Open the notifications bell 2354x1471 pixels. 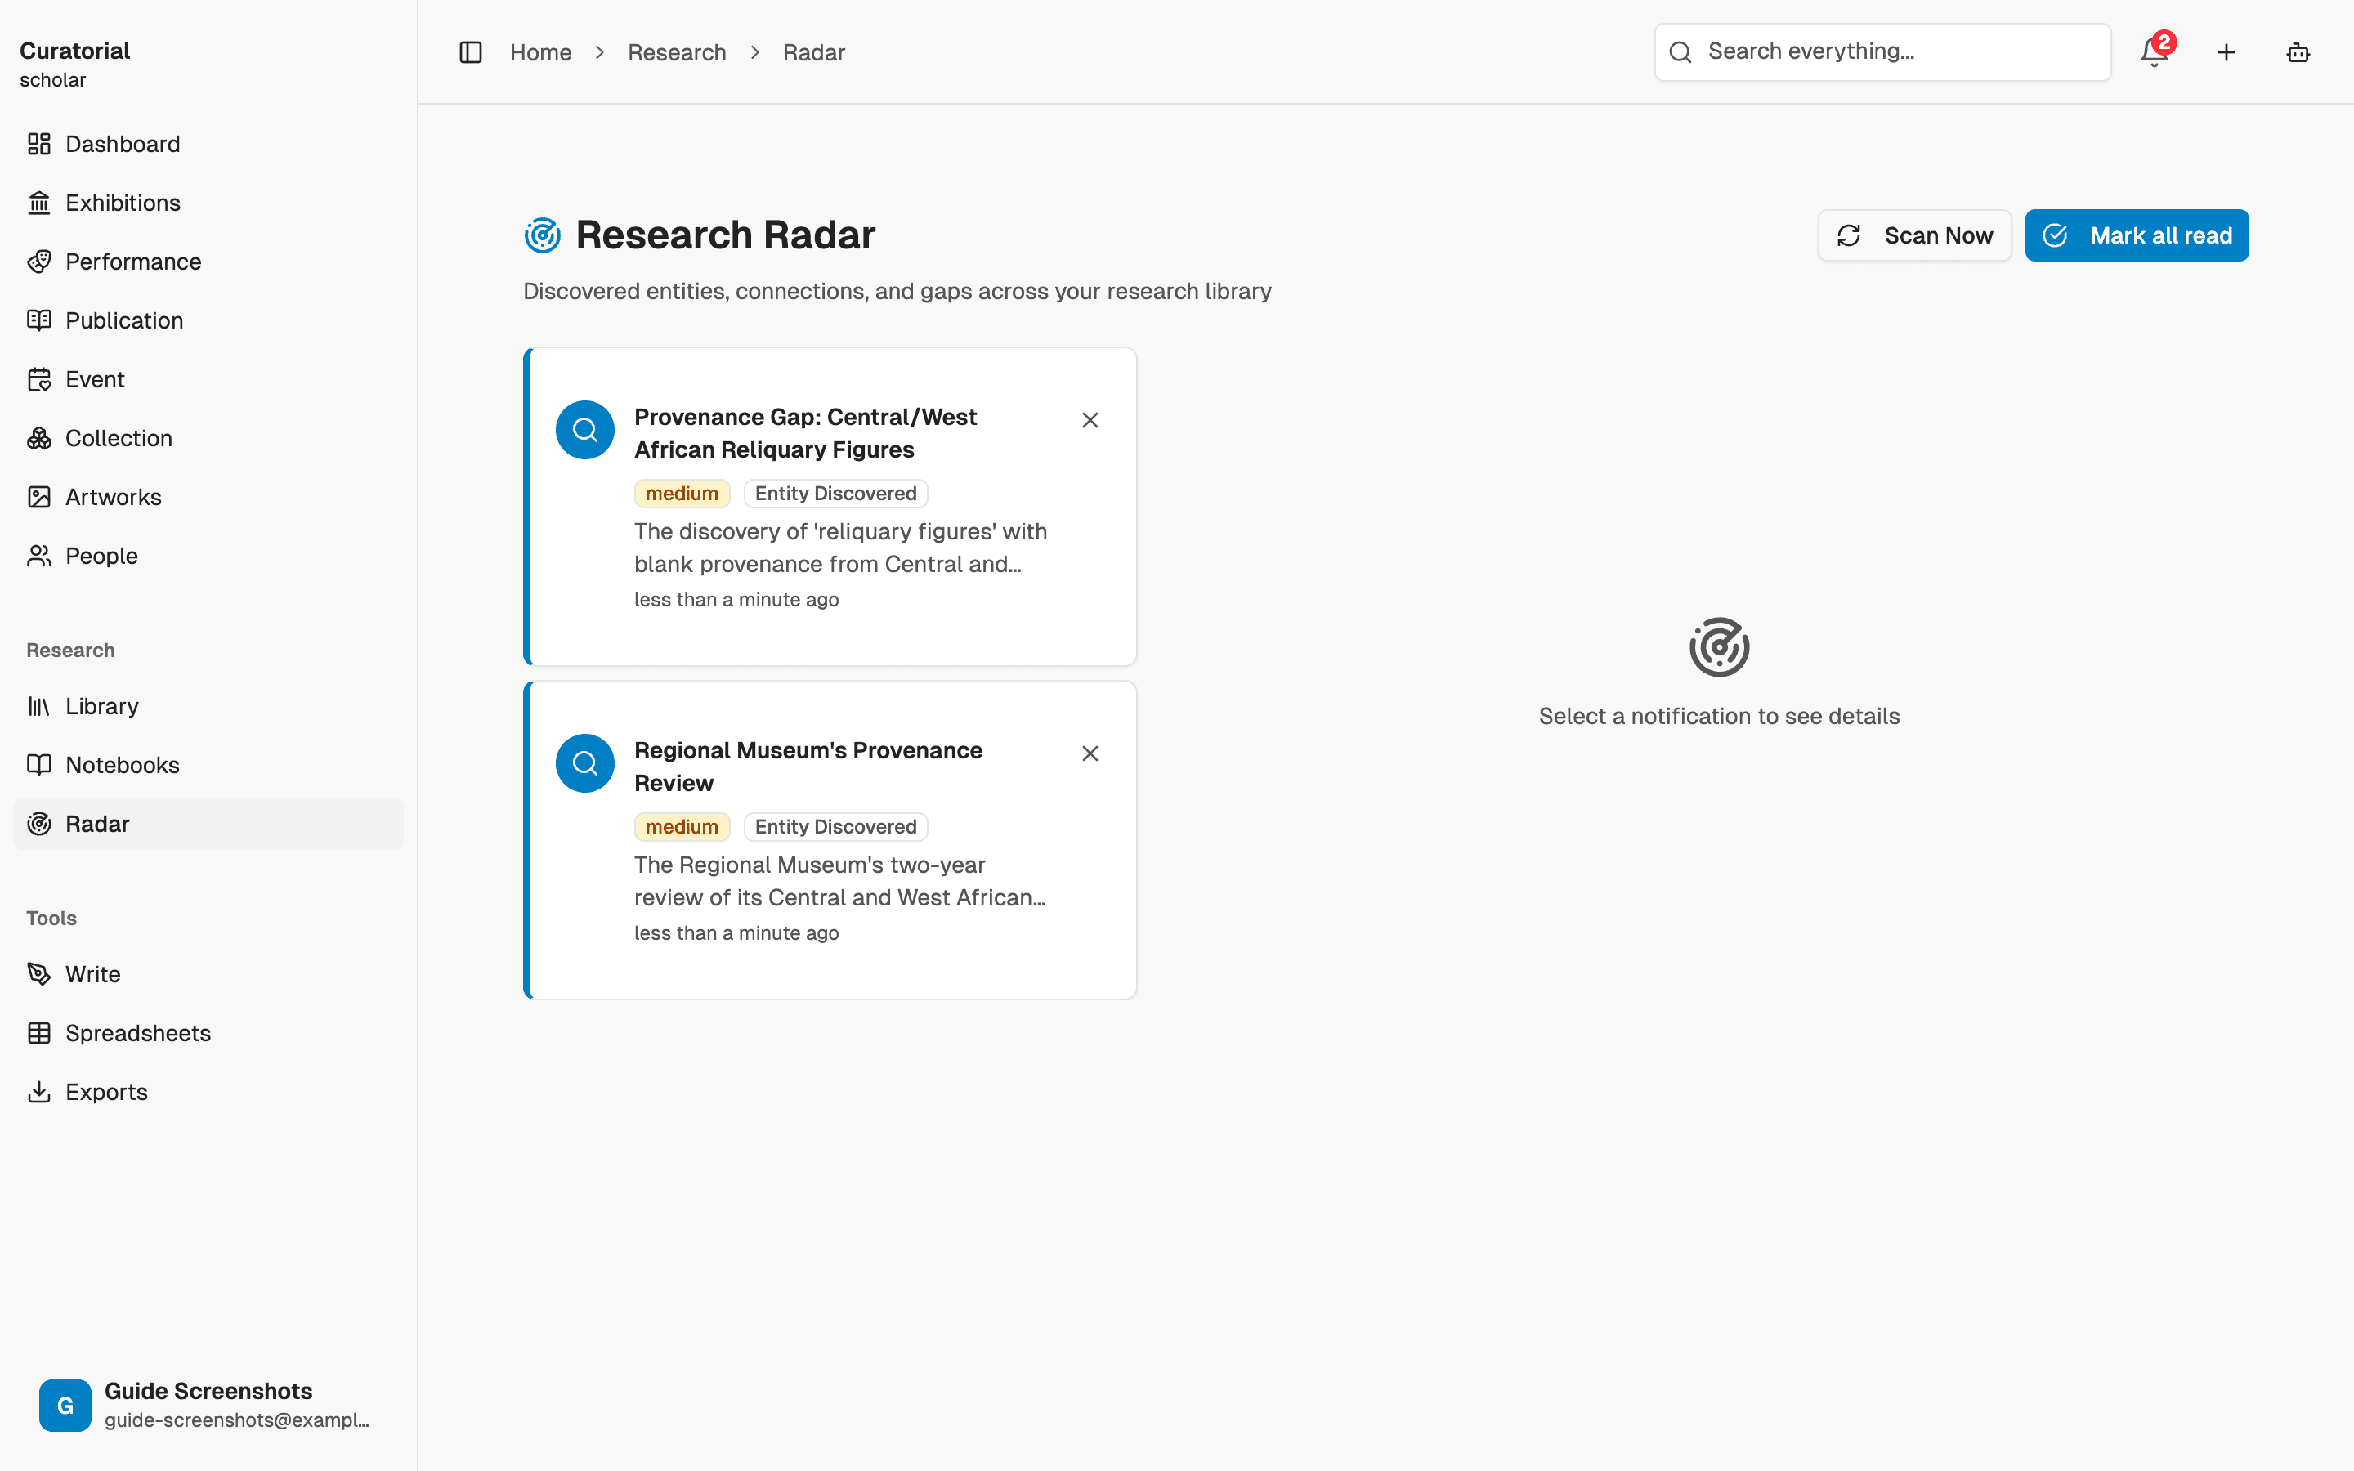coord(2155,52)
